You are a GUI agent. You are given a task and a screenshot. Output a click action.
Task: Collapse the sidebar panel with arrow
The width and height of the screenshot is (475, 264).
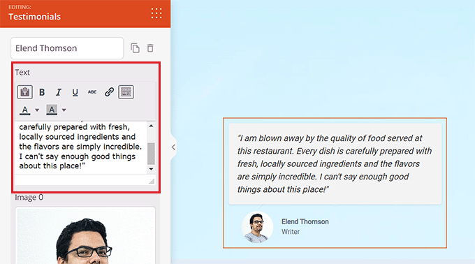coord(173,147)
